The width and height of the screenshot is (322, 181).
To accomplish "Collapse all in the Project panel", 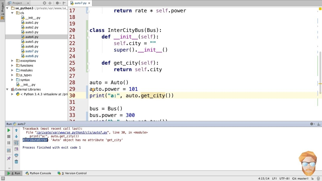I will point(50,3).
